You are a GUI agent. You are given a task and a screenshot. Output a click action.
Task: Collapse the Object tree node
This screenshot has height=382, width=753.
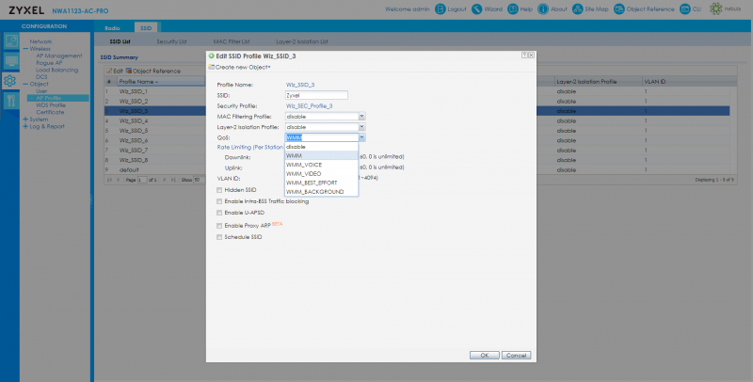coord(25,84)
